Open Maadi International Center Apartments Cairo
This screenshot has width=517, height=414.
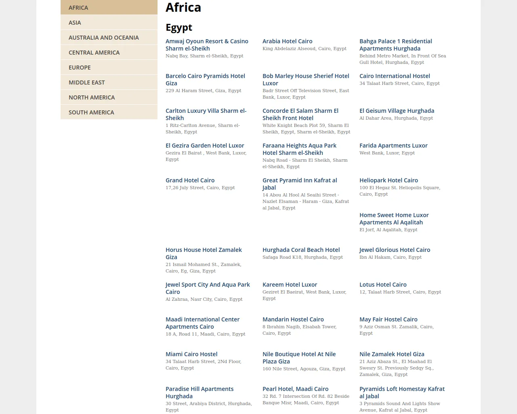coord(202,323)
